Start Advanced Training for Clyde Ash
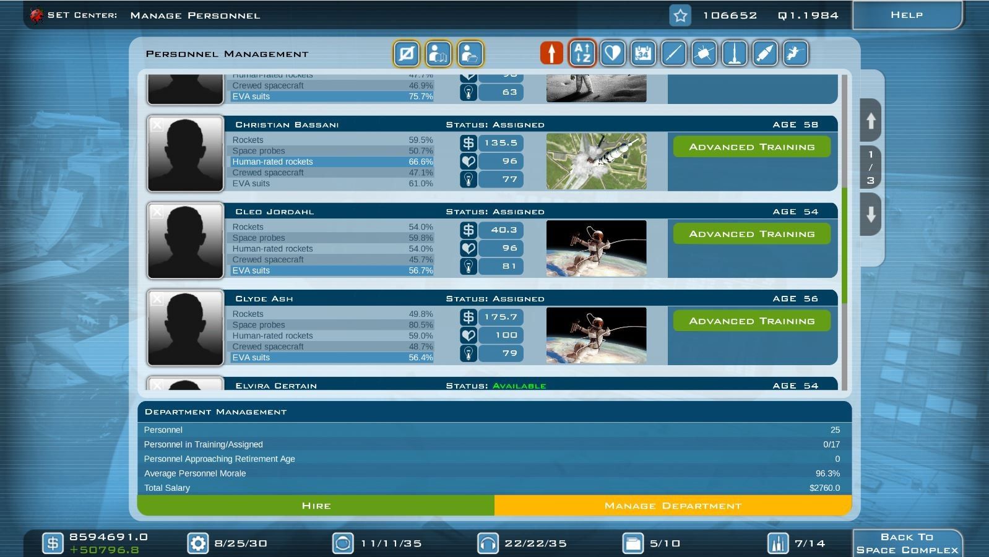This screenshot has width=989, height=557. pyautogui.click(x=751, y=321)
